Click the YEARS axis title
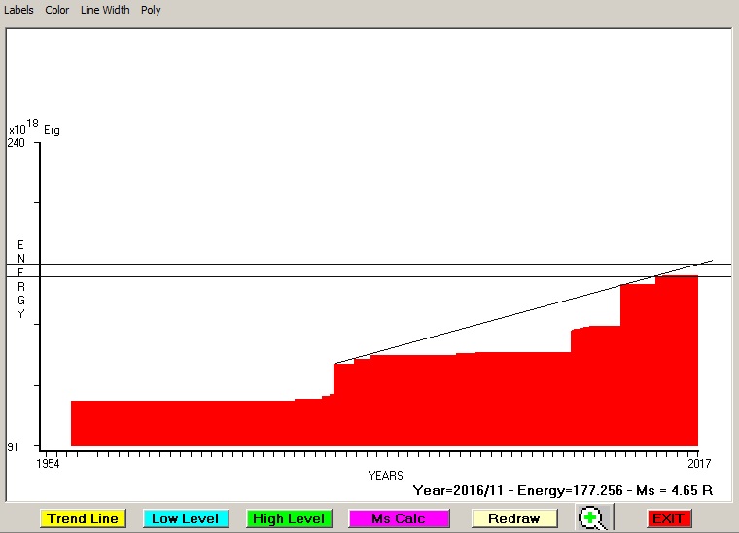Screen dimensions: 739x533 (386, 475)
